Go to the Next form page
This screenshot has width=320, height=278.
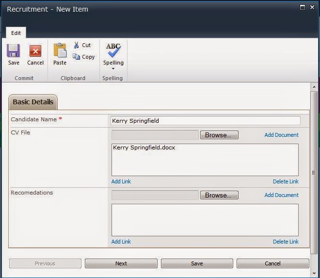click(121, 263)
